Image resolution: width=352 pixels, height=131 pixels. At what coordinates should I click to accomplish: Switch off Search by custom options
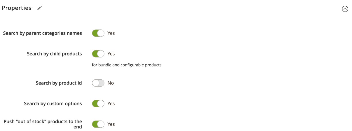98,104
